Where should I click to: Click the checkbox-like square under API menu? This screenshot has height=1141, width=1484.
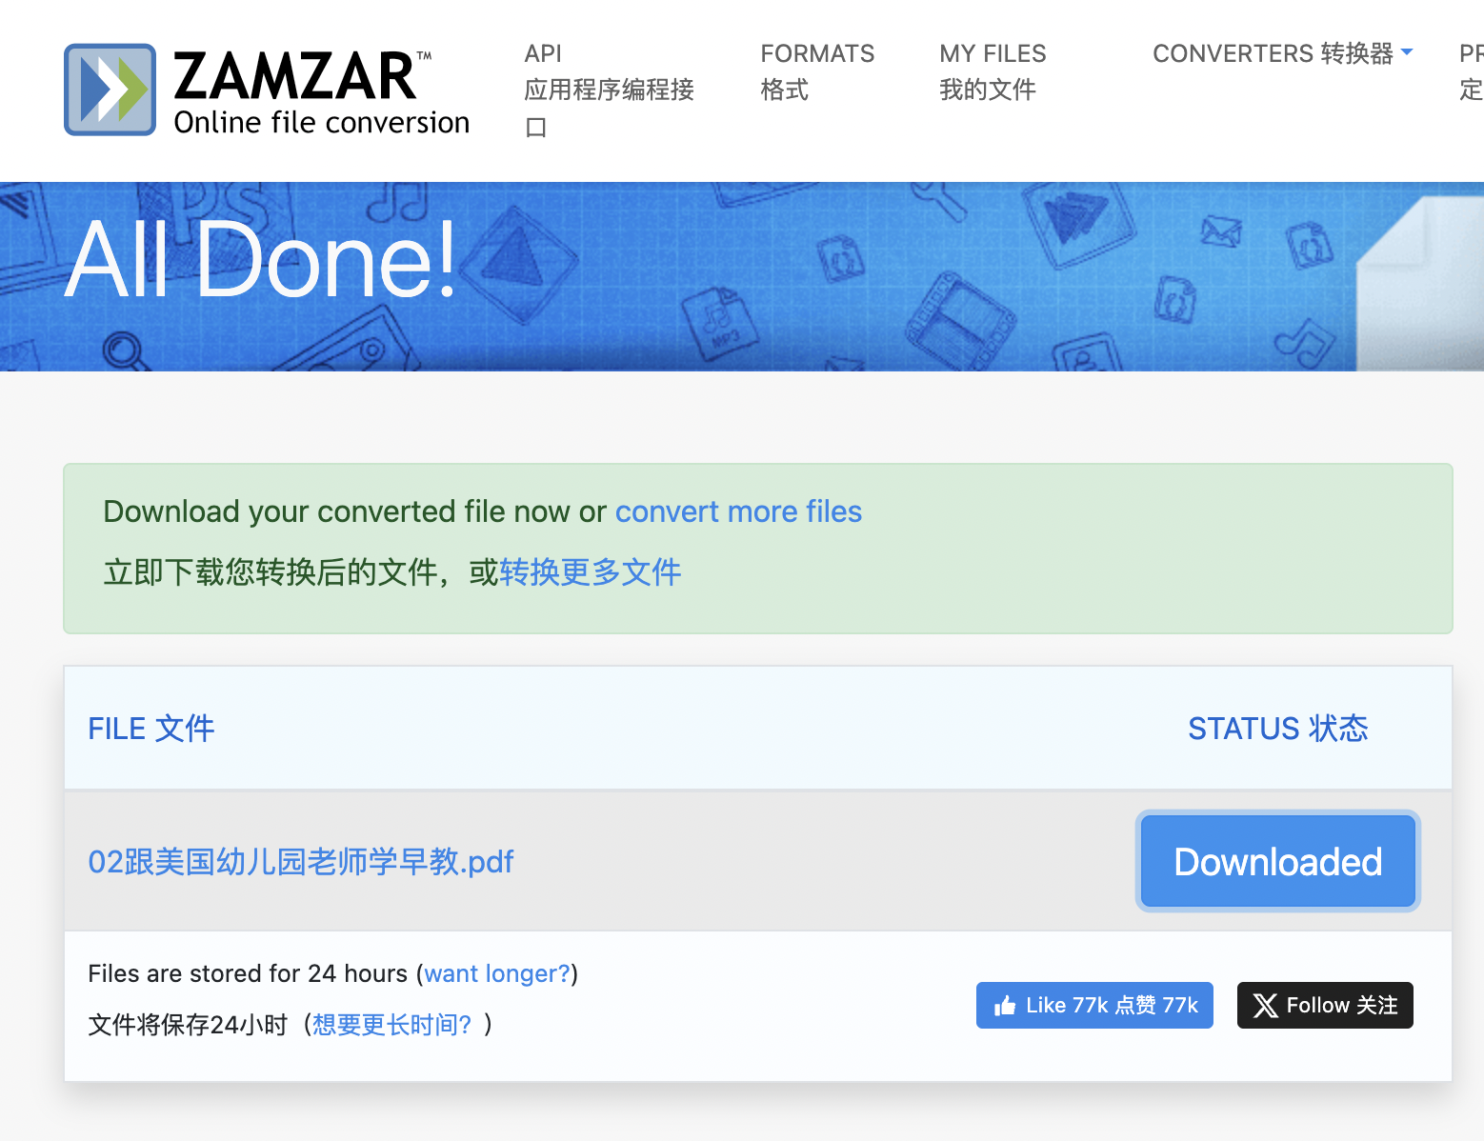[535, 127]
